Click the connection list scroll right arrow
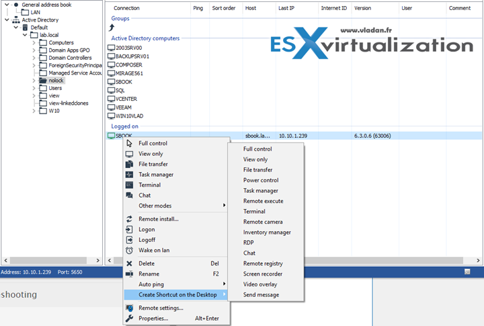The width and height of the screenshot is (484, 326). (x=478, y=260)
